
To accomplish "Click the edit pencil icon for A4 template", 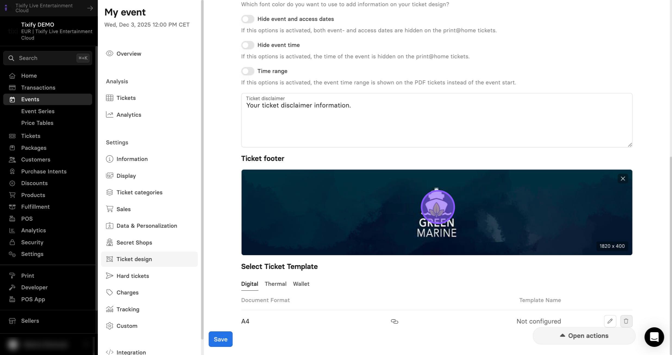I will [x=610, y=321].
